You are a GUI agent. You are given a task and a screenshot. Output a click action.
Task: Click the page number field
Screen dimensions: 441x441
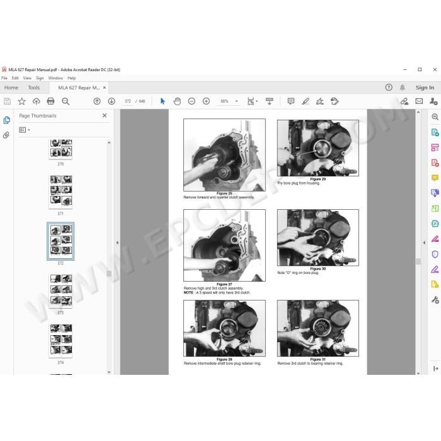pos(128,101)
